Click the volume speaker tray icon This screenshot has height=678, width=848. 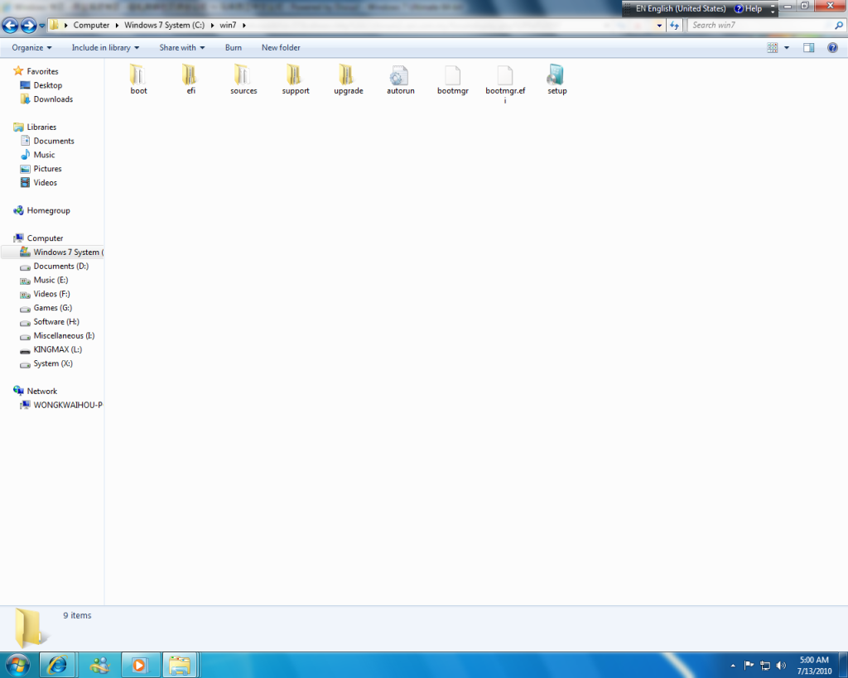(780, 665)
